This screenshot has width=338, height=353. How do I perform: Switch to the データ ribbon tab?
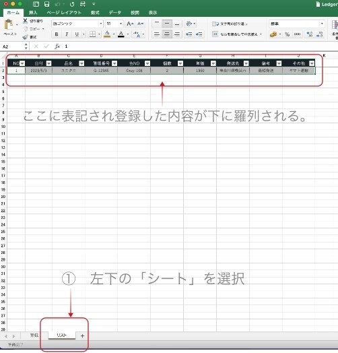114,13
